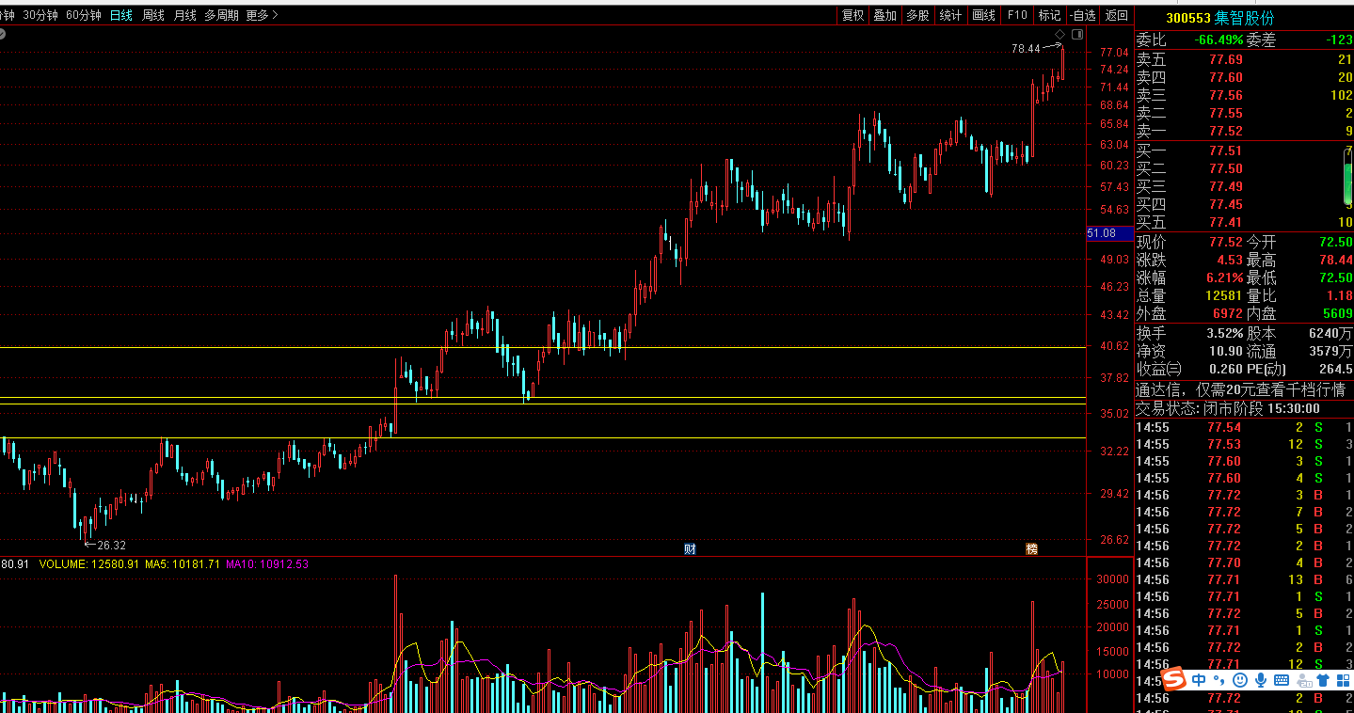1354x713 pixels.
Task: Click the circle icon at chart top-left corner
Action: pyautogui.click(x=2, y=35)
